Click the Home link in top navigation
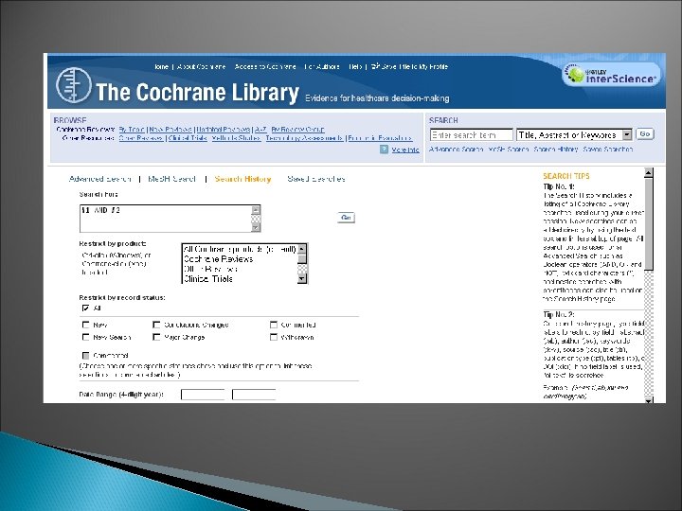 coord(161,66)
